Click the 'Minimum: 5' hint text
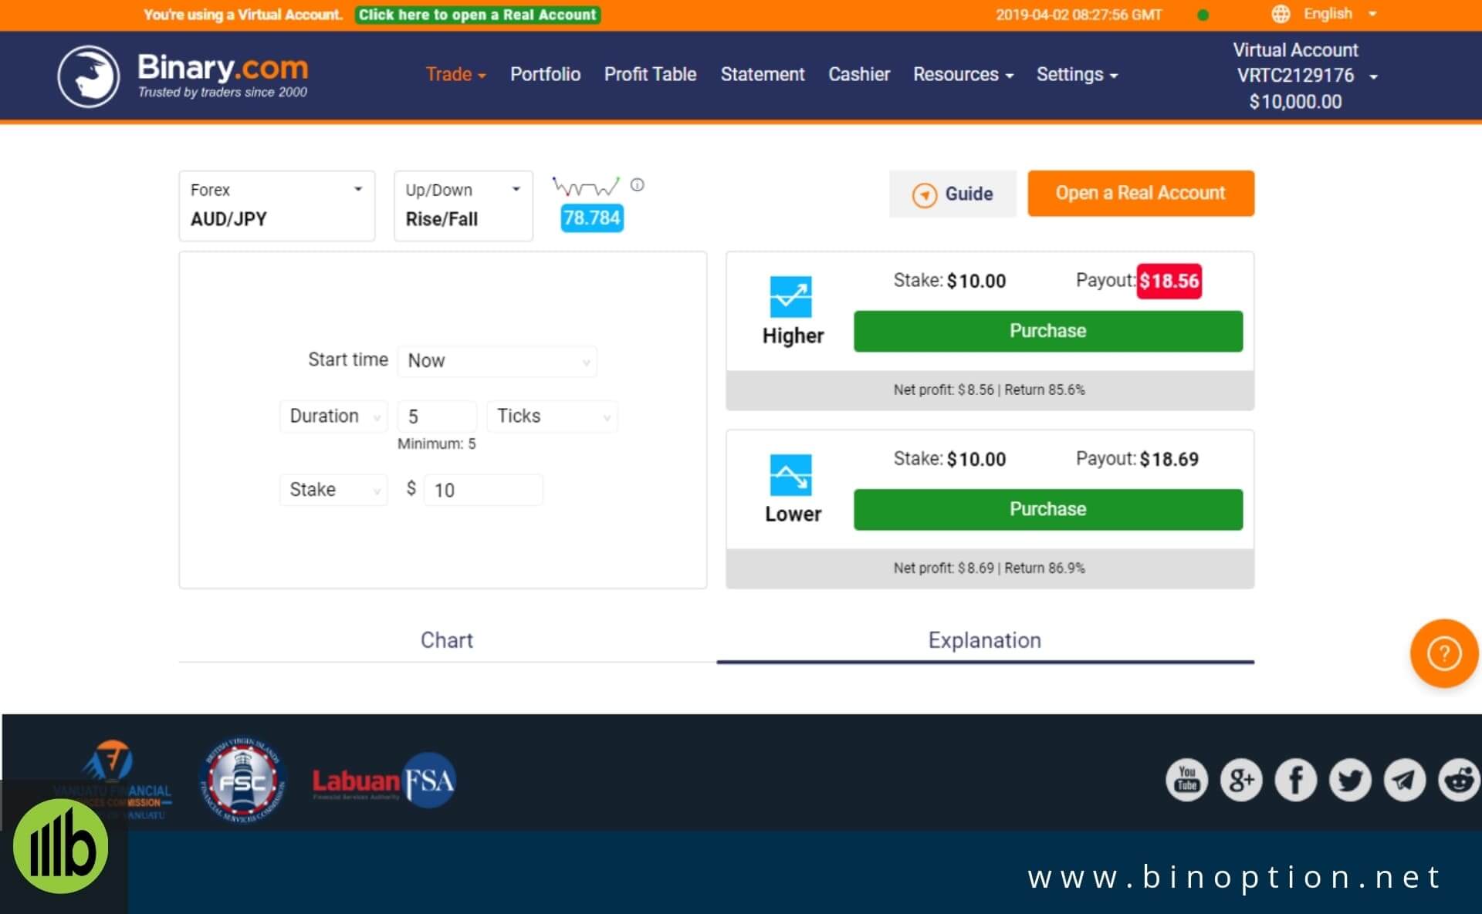Image resolution: width=1482 pixels, height=914 pixels. pyautogui.click(x=437, y=444)
